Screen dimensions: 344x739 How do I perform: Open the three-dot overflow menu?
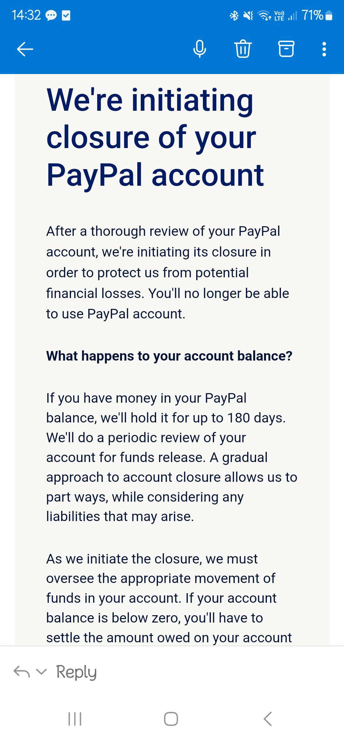[x=324, y=49]
